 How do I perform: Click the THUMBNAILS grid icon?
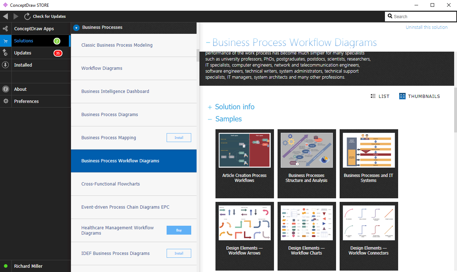point(402,96)
